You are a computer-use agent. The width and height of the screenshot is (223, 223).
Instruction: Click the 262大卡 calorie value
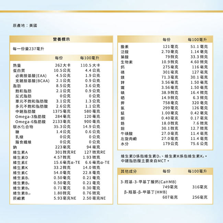coord(63,65)
